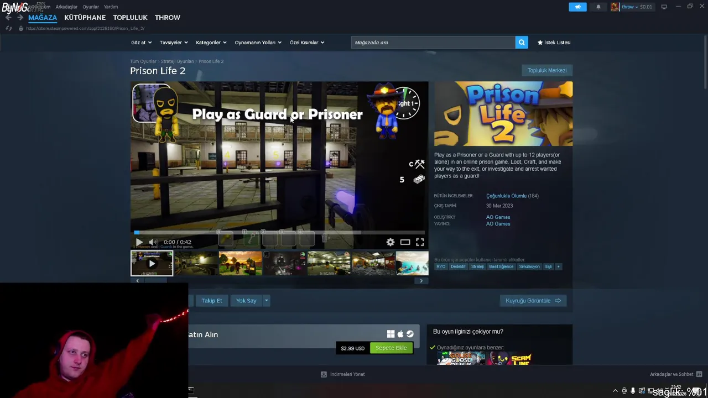Open Strateji Oyunları breadcrumb link
The height and width of the screenshot is (398, 708).
[177, 61]
